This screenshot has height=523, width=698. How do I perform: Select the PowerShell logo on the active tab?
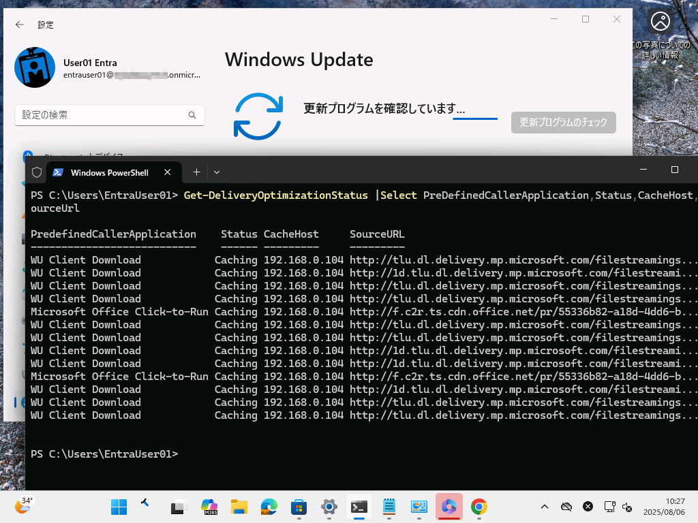point(59,172)
